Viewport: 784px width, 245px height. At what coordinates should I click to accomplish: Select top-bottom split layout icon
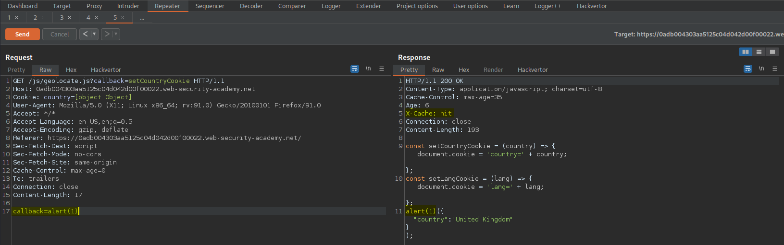point(759,52)
